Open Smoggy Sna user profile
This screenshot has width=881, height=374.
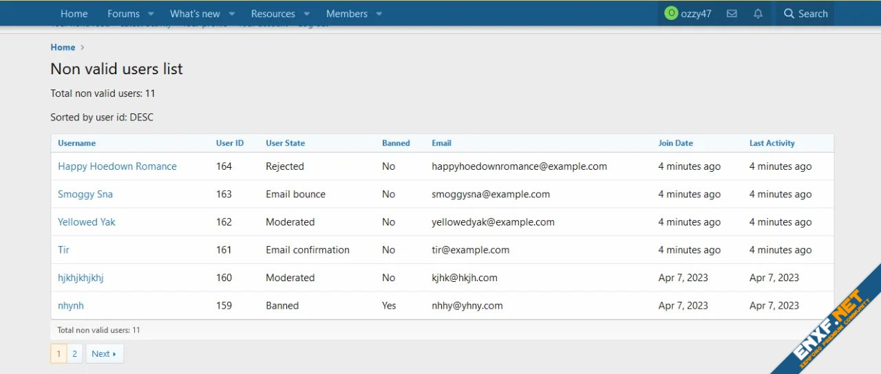85,195
